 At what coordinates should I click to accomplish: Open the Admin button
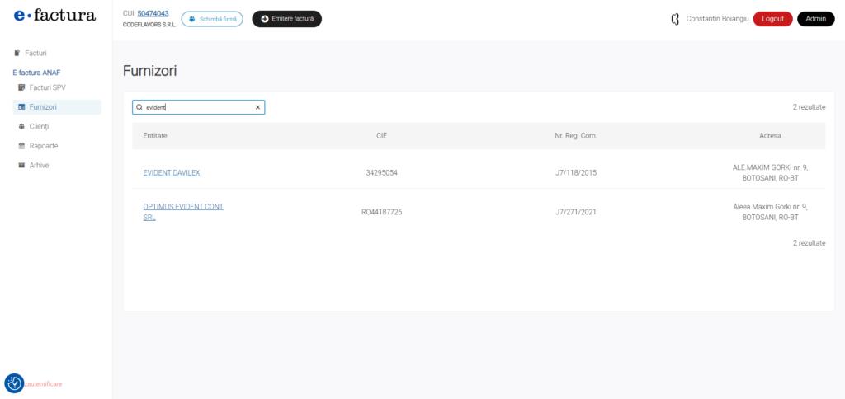(815, 19)
